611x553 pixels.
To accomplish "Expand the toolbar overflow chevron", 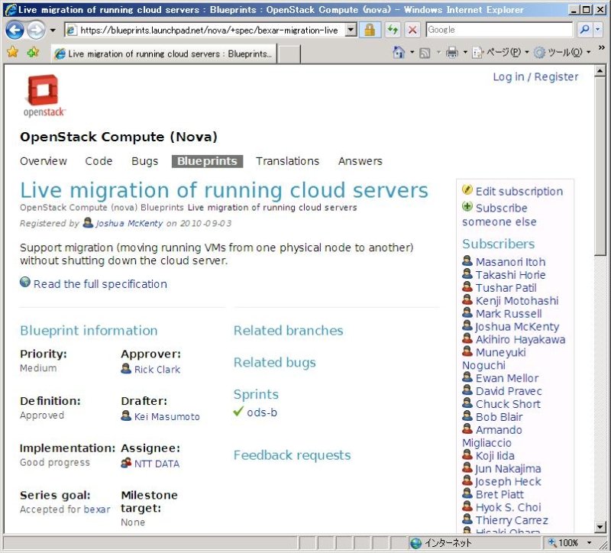I will coord(601,47).
